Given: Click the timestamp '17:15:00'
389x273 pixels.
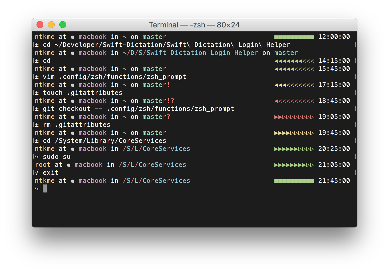Looking at the screenshot, I should point(334,85).
